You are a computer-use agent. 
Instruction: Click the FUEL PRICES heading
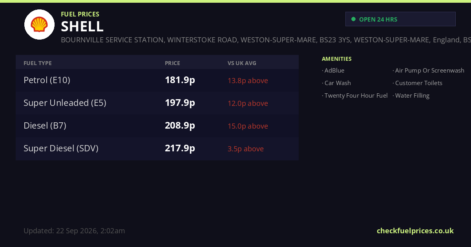point(80,14)
